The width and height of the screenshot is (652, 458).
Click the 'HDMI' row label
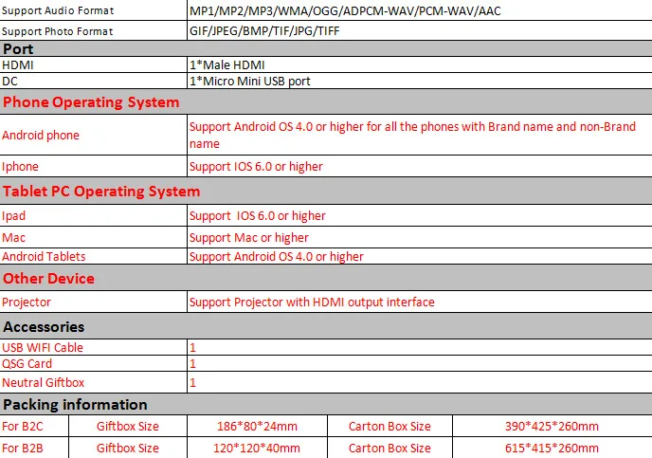coord(17,64)
